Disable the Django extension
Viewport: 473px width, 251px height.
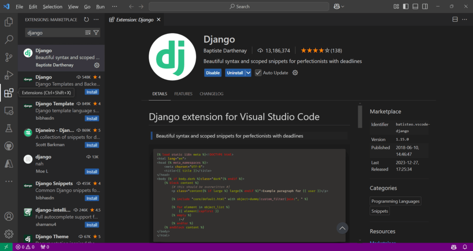tap(212, 72)
